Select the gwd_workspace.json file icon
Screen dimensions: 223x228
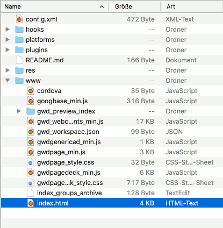31,132
